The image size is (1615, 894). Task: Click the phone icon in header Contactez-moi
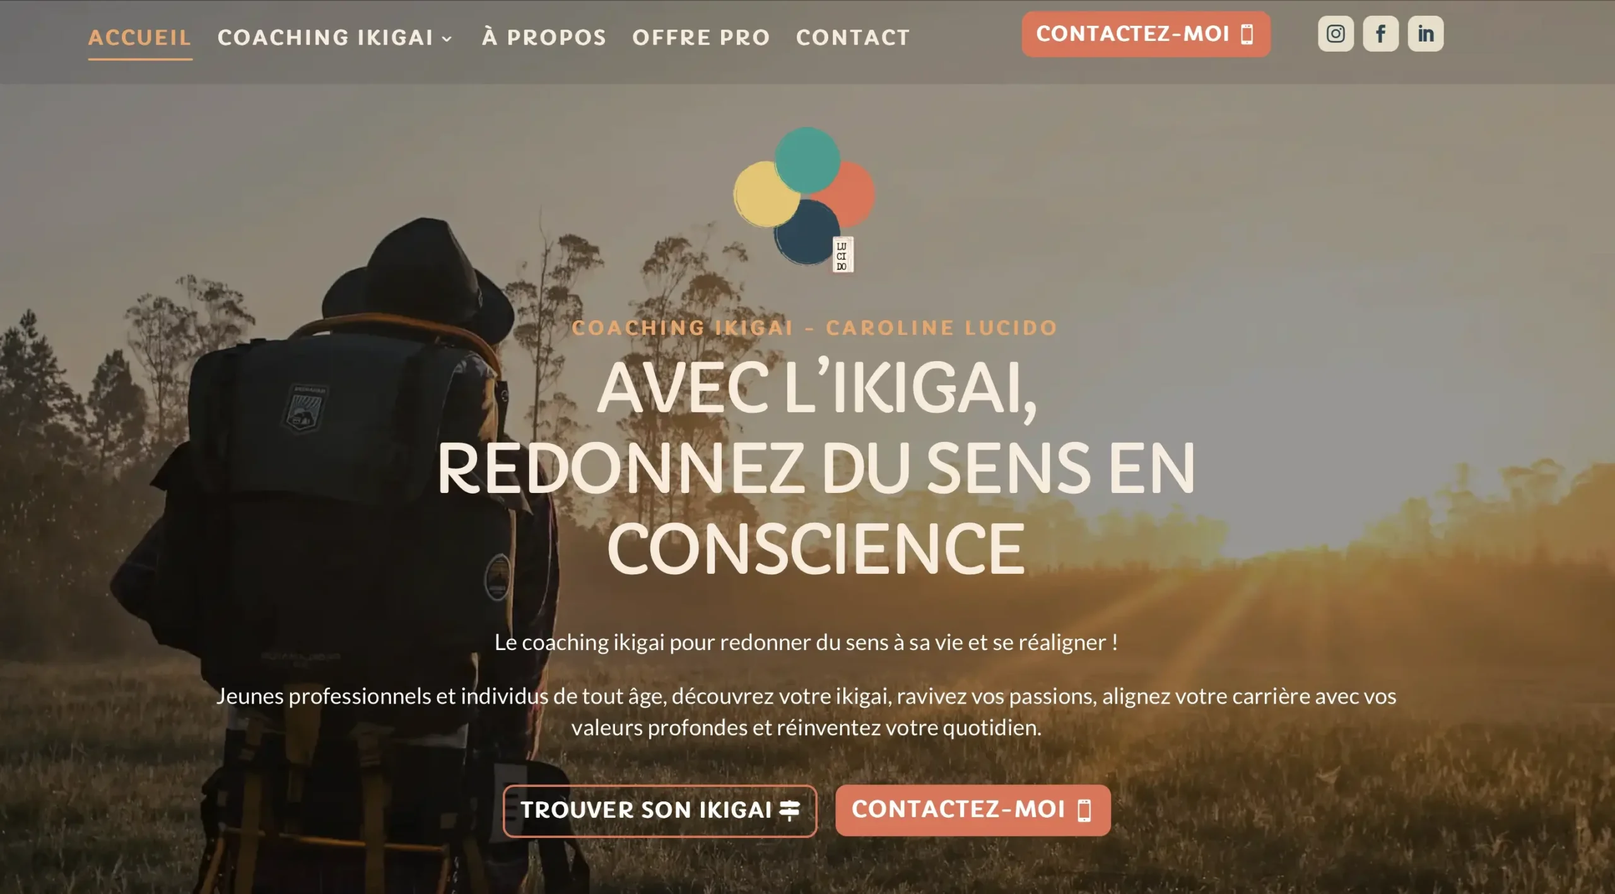tap(1247, 34)
